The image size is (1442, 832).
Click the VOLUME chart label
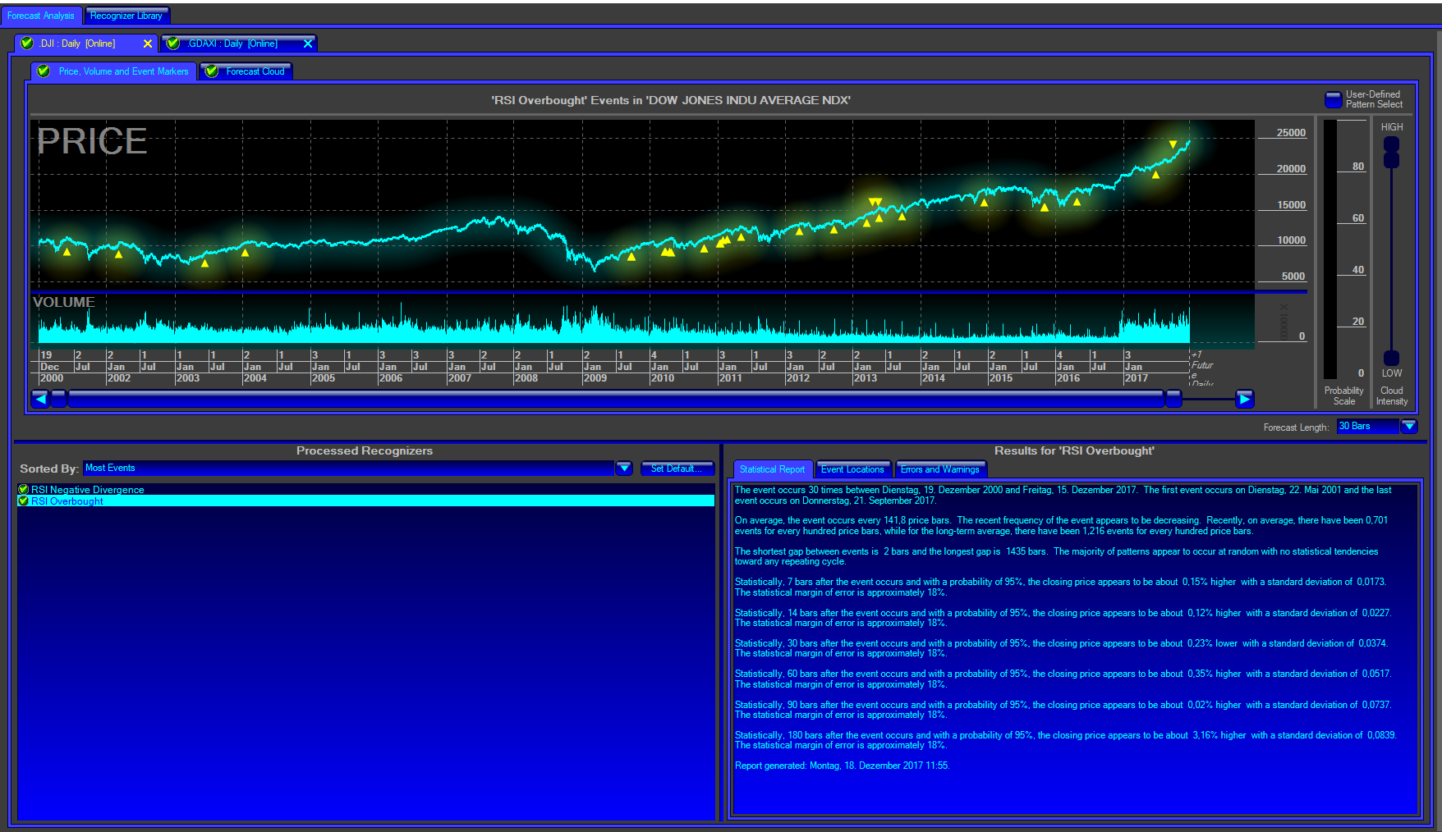[64, 302]
